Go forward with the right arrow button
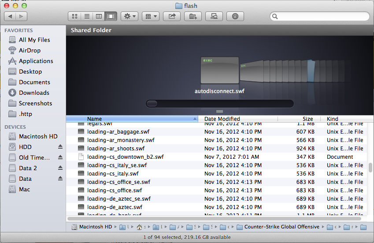This screenshot has height=243, width=374. coord(21,16)
